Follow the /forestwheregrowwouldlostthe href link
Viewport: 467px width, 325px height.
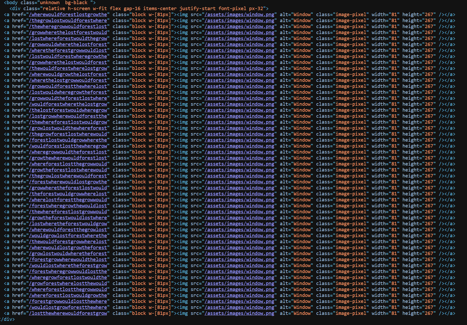(x=68, y=271)
